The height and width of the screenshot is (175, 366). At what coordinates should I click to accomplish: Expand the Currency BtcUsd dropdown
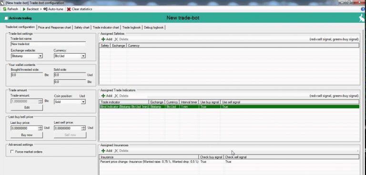point(70,56)
